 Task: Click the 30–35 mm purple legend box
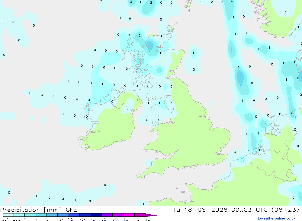(107, 215)
